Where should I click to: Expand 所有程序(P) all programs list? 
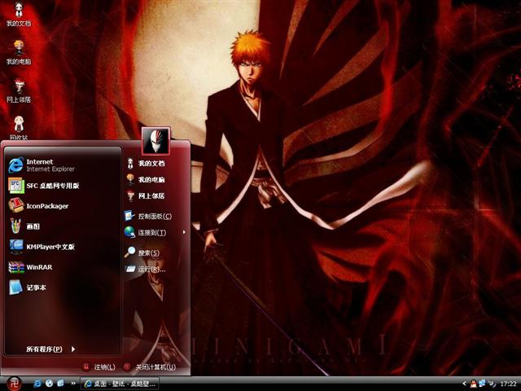pyautogui.click(x=50, y=349)
